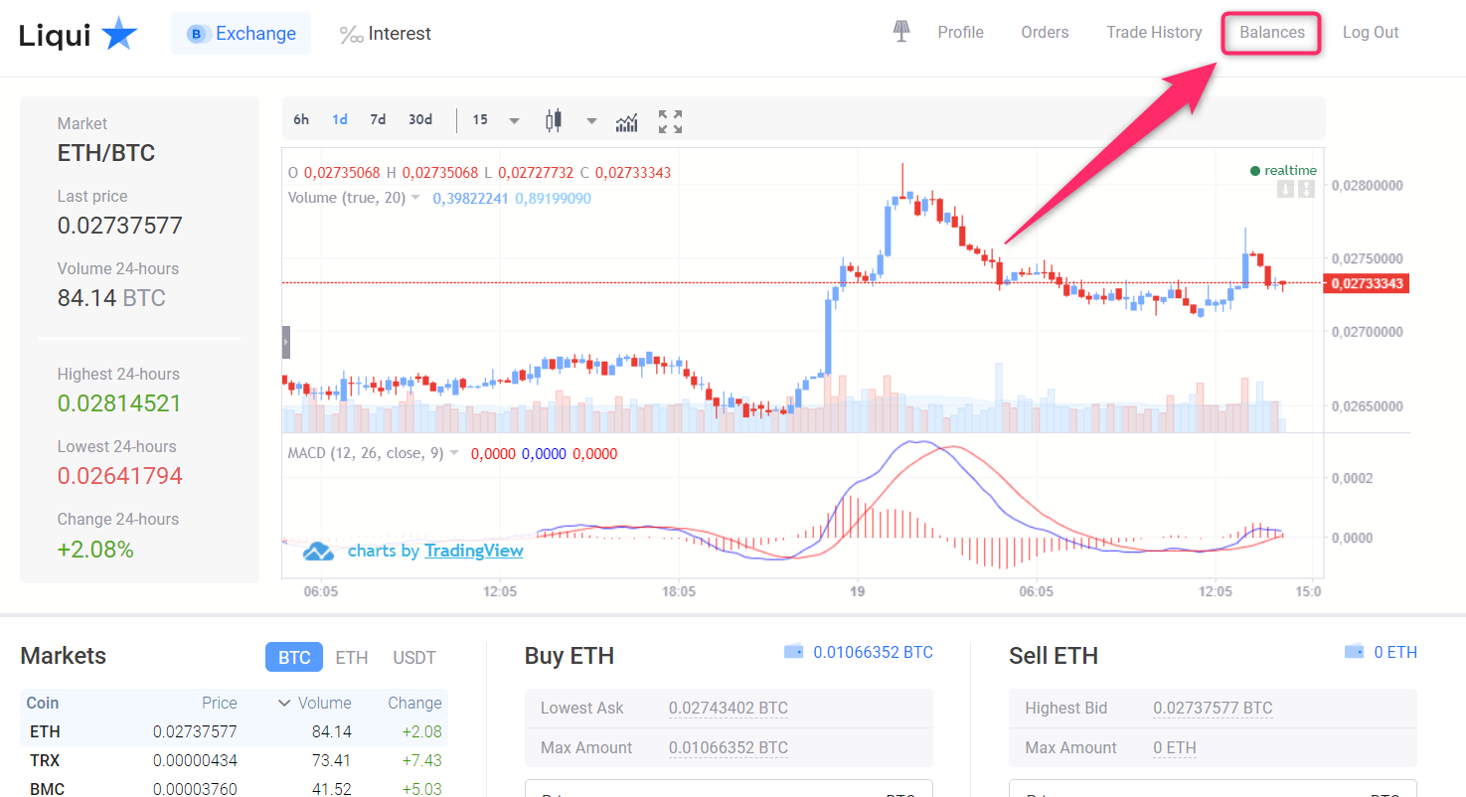Viewport: 1466px width, 797px height.
Task: Switch chart range to 7d
Action: 378,119
